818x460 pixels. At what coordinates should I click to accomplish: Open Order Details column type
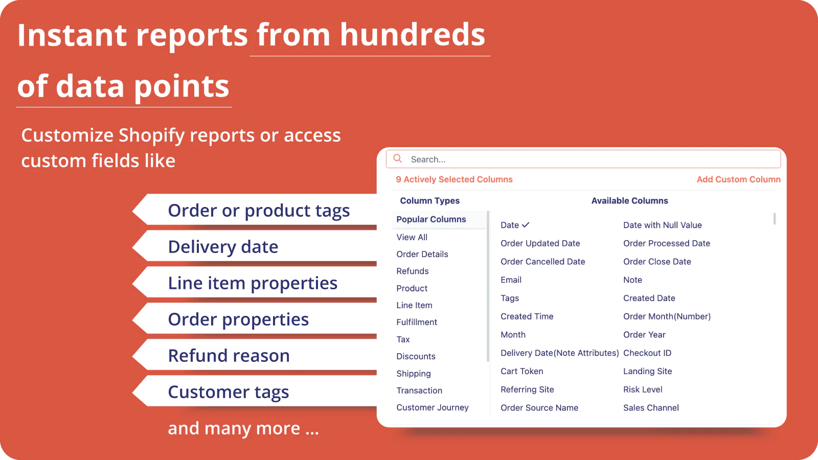[422, 254]
